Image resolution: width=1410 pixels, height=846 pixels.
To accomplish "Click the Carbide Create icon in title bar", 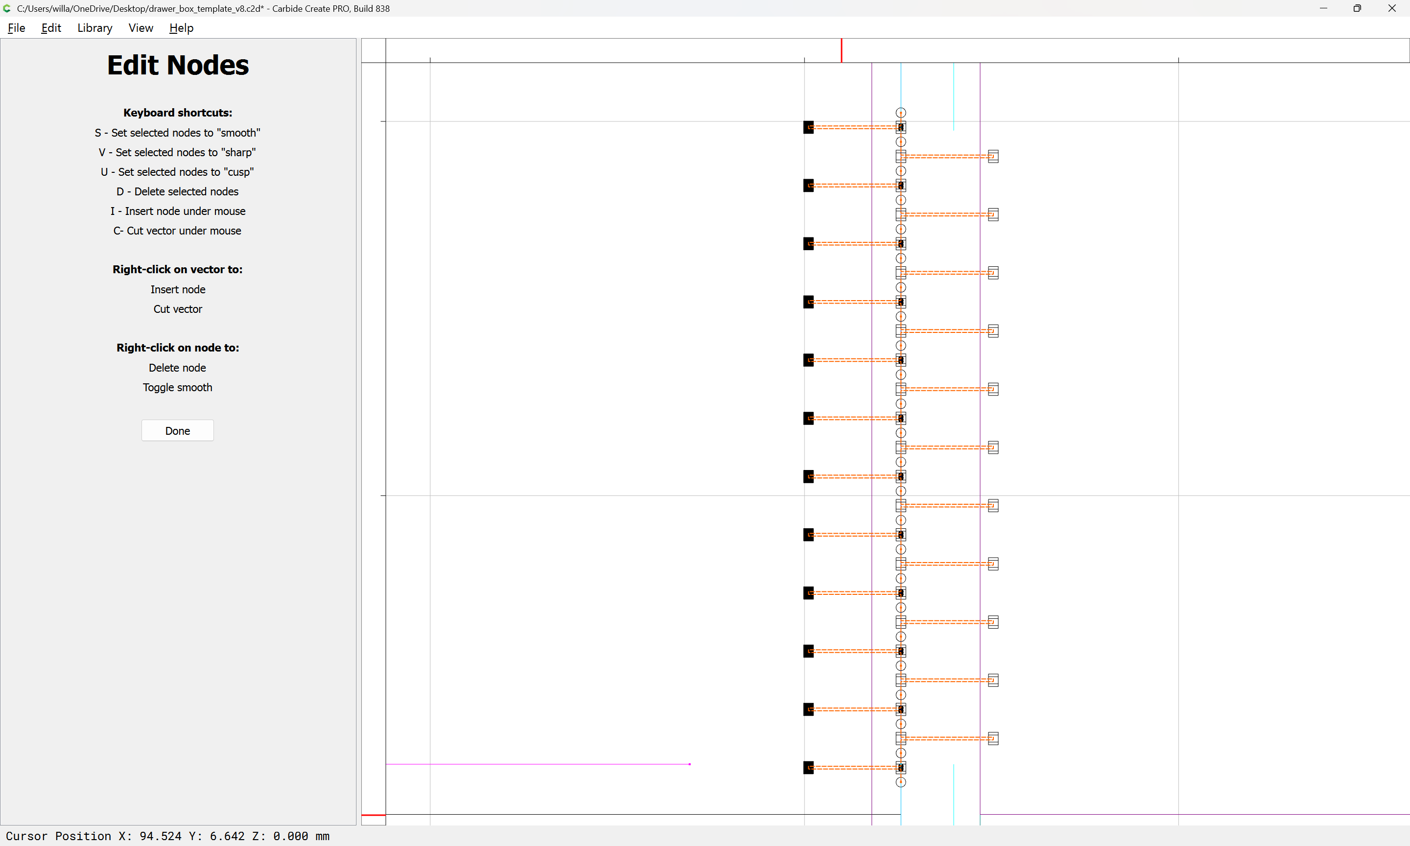I will [x=7, y=8].
